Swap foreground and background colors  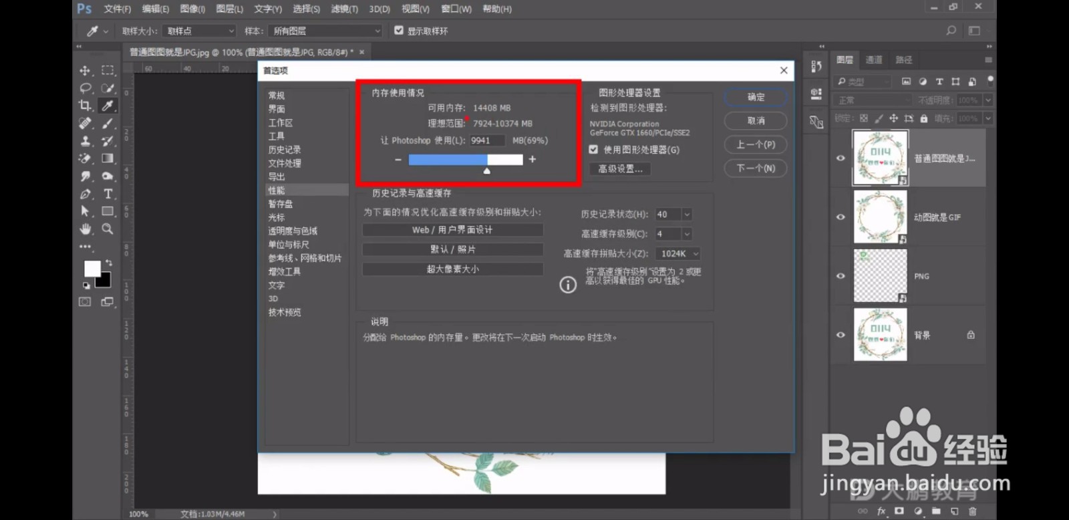coord(109,263)
